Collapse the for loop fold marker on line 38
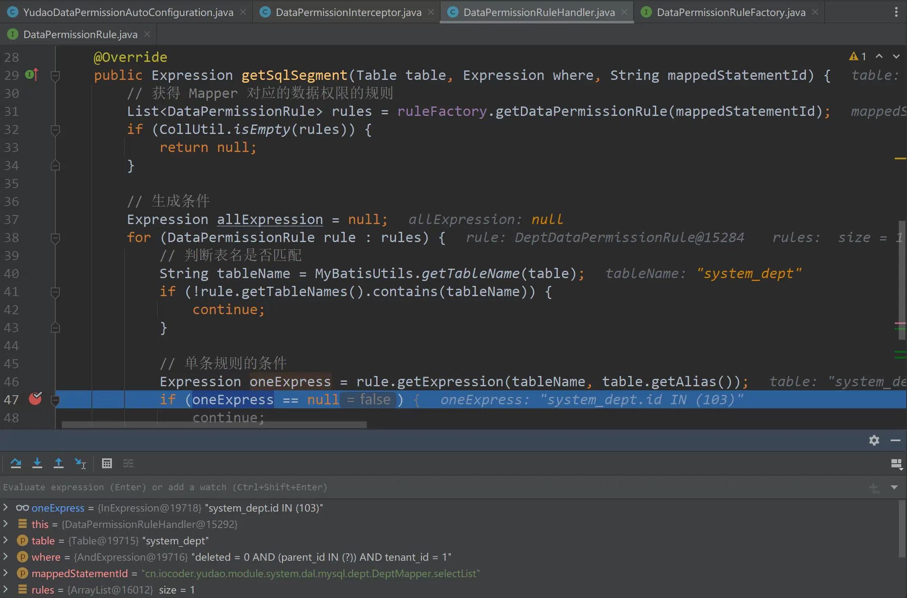 [55, 238]
